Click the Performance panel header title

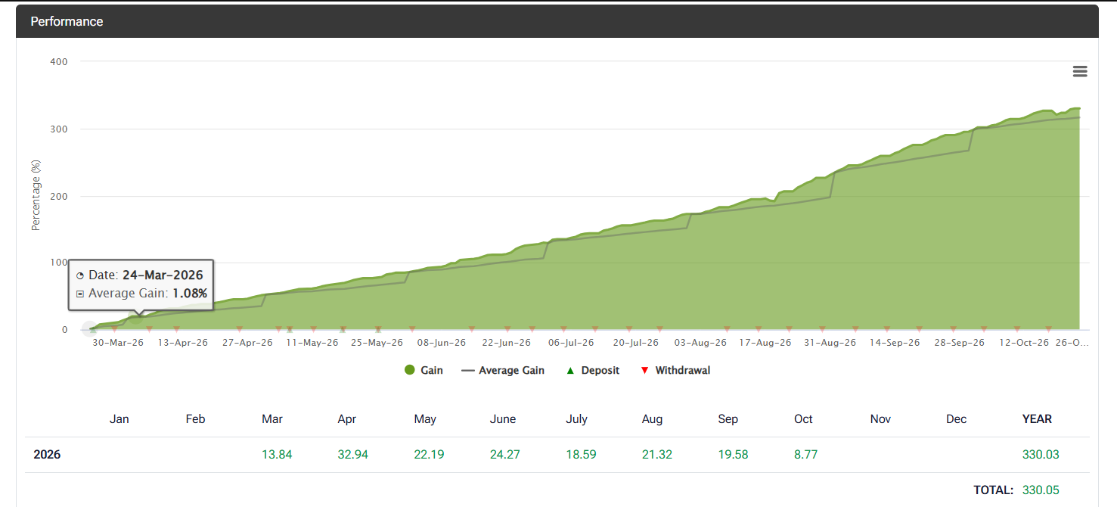click(67, 21)
